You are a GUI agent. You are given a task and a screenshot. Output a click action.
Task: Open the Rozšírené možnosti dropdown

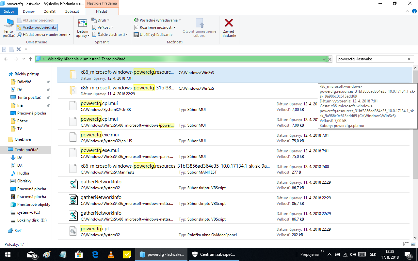(x=155, y=27)
